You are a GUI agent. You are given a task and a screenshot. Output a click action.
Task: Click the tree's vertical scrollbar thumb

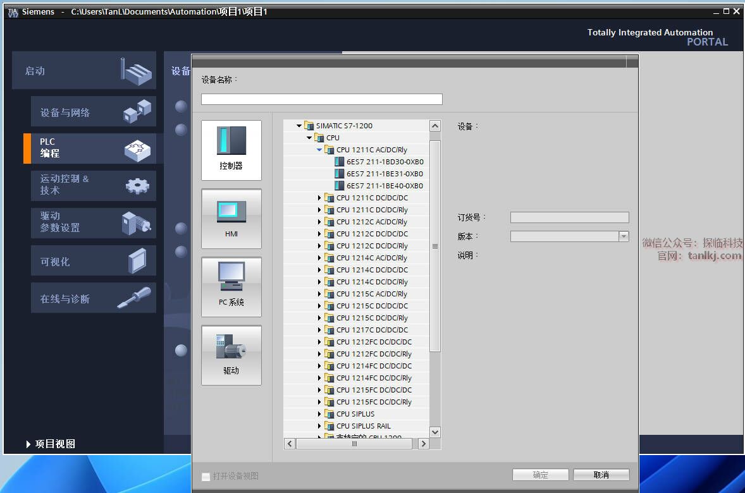click(x=434, y=246)
